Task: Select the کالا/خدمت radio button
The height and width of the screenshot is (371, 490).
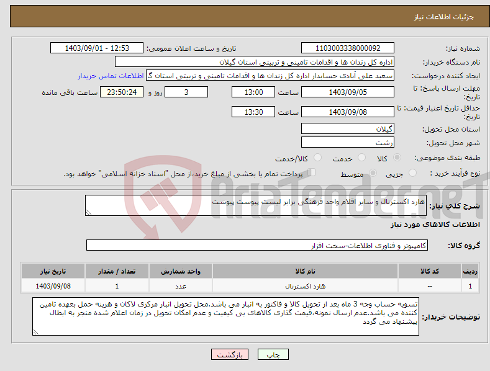Action: (317, 158)
